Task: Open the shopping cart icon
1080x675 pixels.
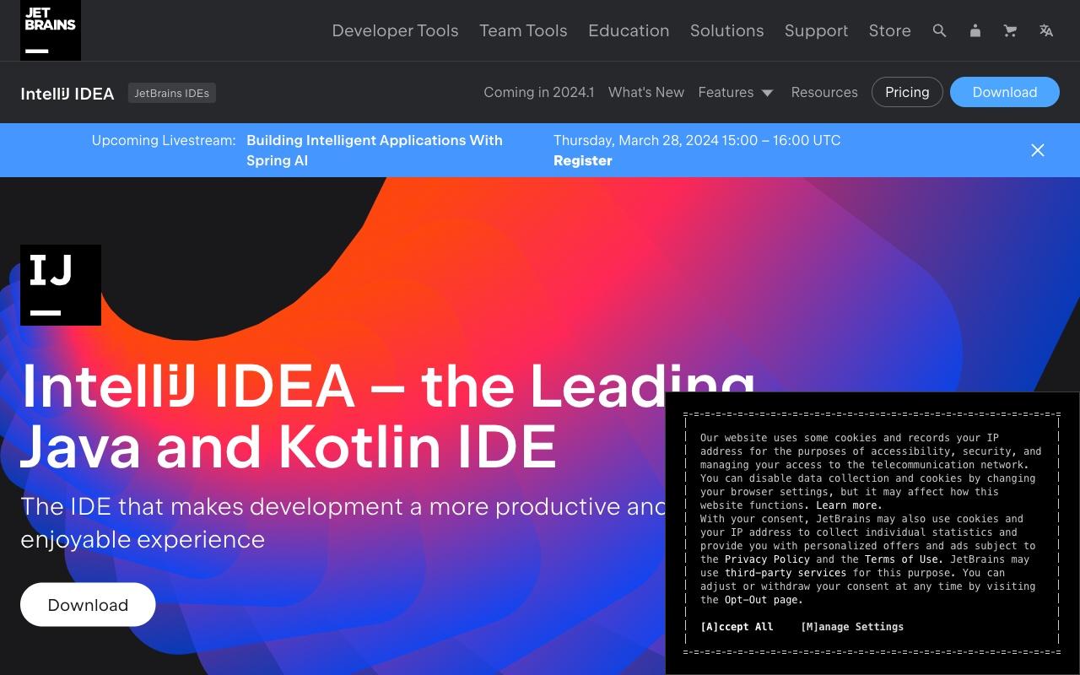Action: tap(1010, 30)
